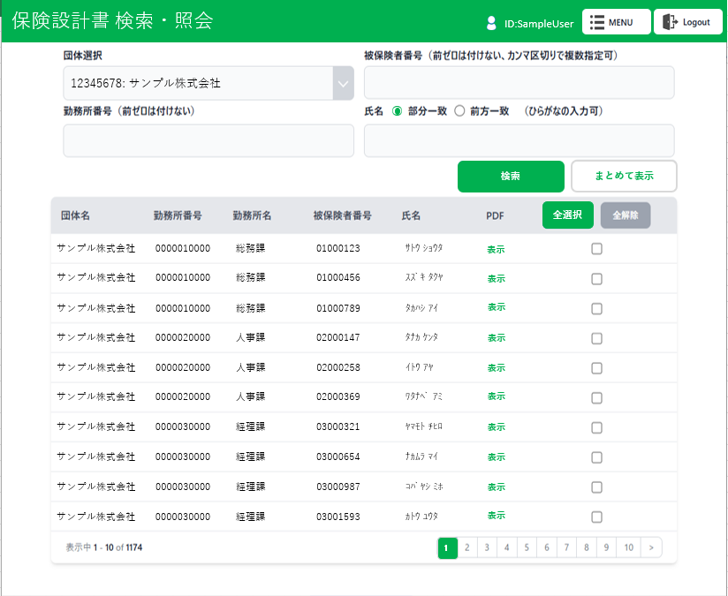
Task: Open 表示 PDF link for 03000321
Action: click(496, 427)
